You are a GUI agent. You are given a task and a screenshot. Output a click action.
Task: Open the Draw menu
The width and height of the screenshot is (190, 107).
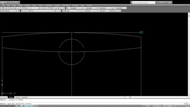(40, 5)
